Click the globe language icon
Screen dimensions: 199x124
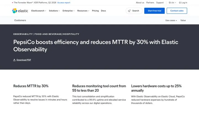click(170, 2)
